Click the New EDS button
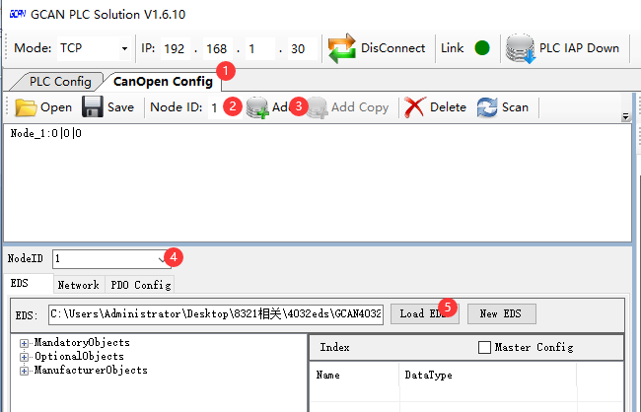 coord(501,313)
